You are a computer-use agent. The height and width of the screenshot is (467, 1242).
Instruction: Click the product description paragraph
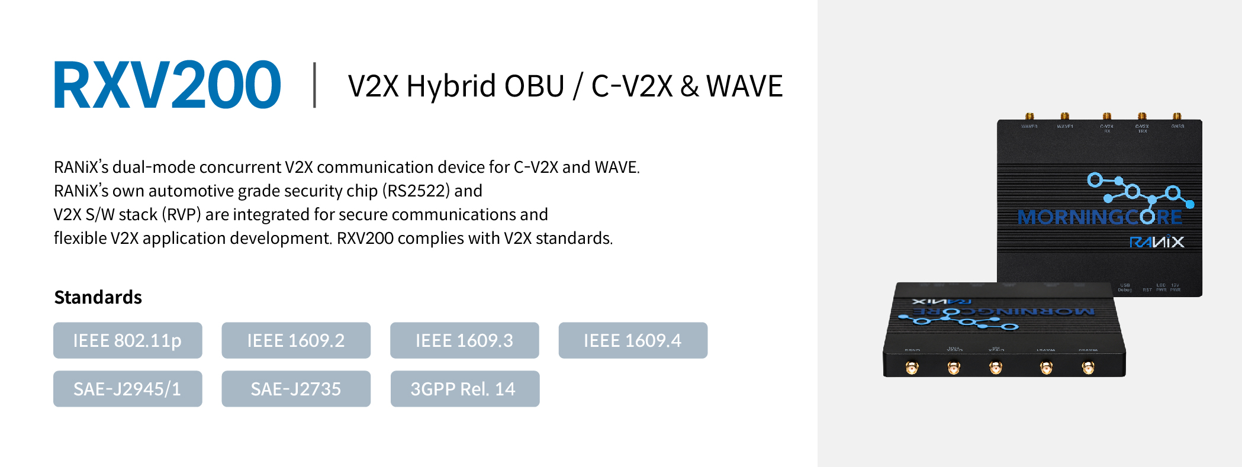click(x=347, y=202)
